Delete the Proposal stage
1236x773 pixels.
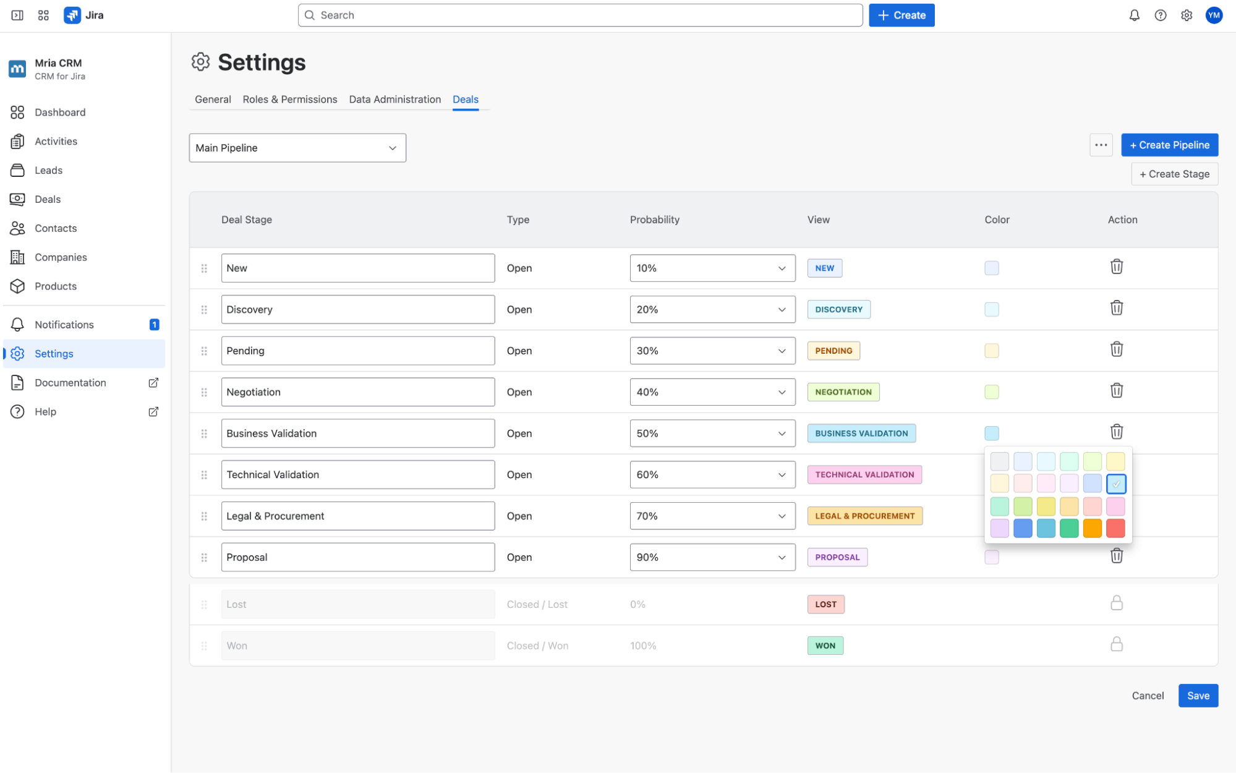[x=1116, y=556]
